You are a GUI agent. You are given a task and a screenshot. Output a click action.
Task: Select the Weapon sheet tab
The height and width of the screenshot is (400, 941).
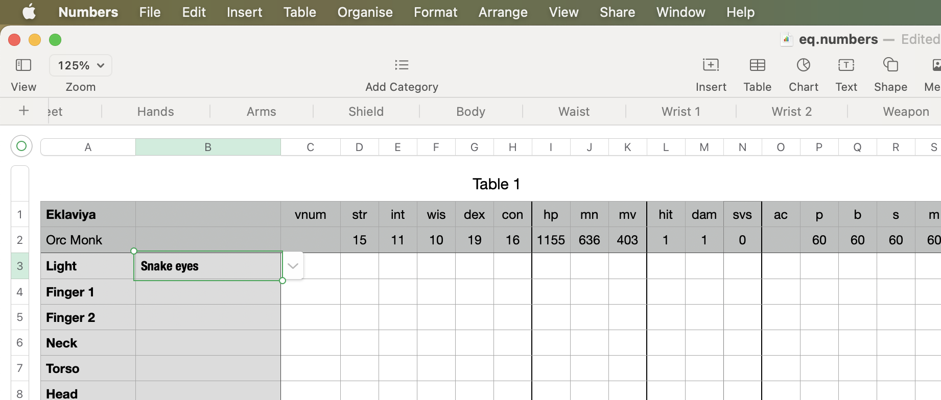pyautogui.click(x=906, y=111)
